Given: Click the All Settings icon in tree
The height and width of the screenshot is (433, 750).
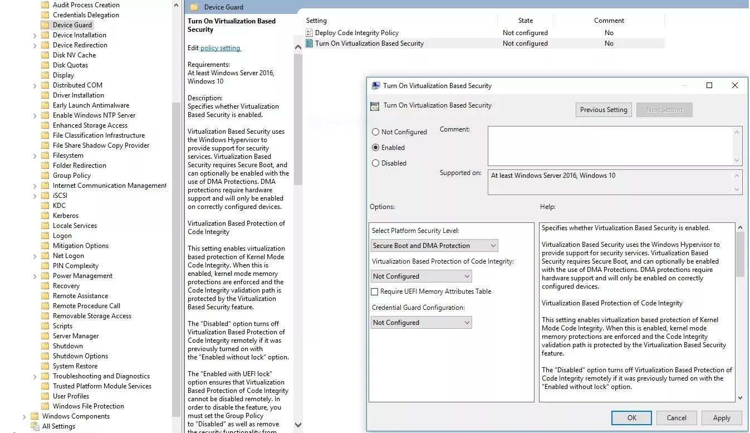Looking at the screenshot, I should pos(35,426).
